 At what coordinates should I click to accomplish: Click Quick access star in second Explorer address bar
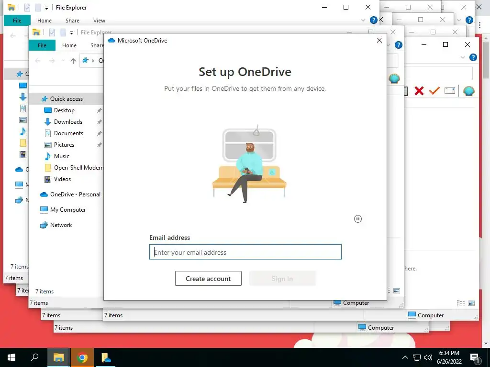tap(85, 61)
